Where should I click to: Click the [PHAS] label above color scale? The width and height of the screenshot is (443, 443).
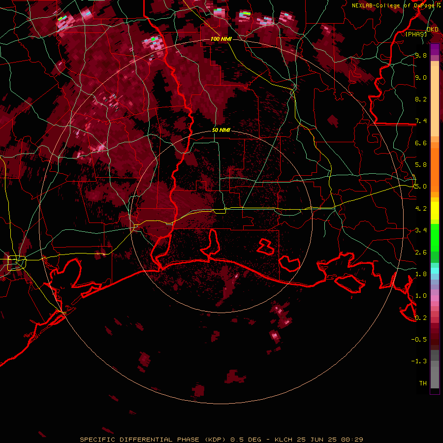tap(416, 34)
